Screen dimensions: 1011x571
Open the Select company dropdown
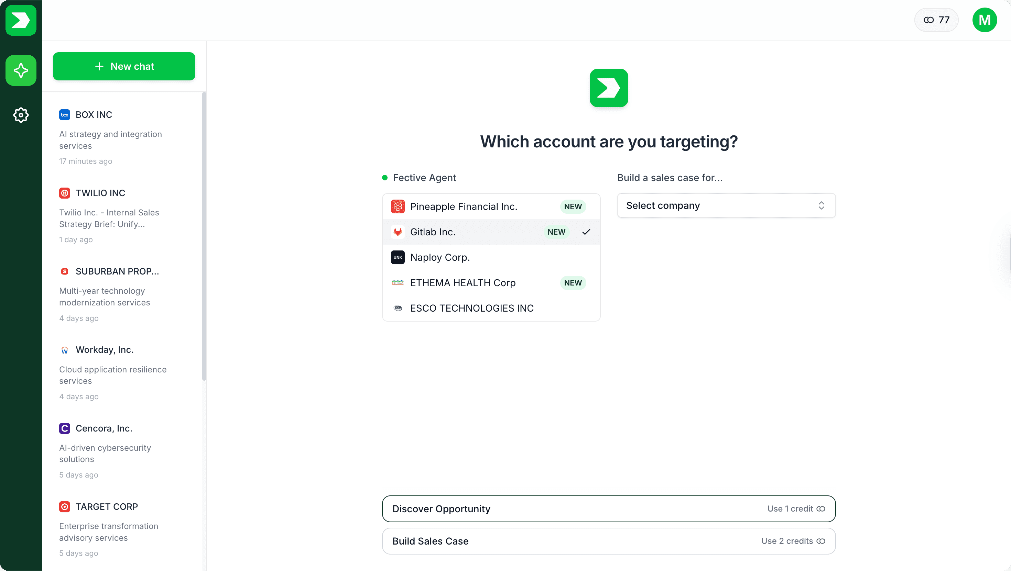click(726, 205)
